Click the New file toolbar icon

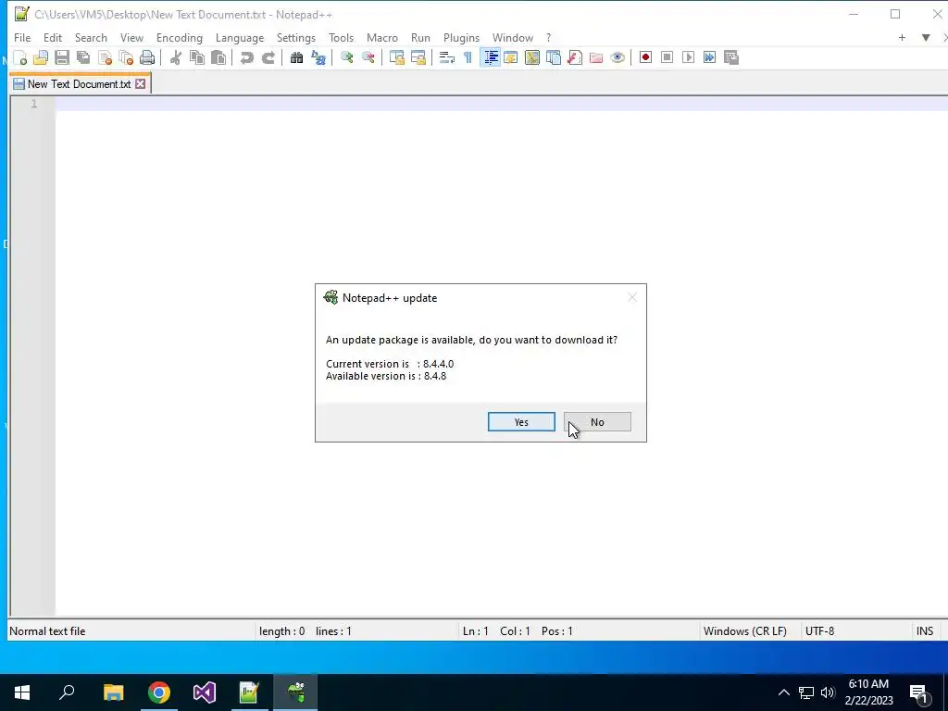pos(20,57)
